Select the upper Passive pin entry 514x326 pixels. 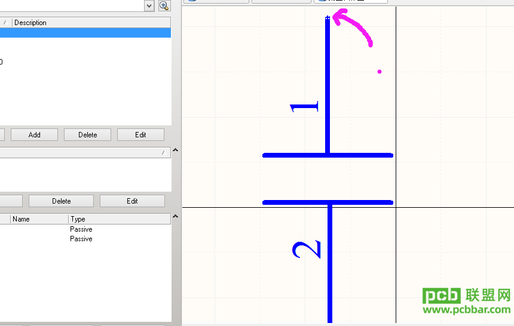(x=81, y=229)
